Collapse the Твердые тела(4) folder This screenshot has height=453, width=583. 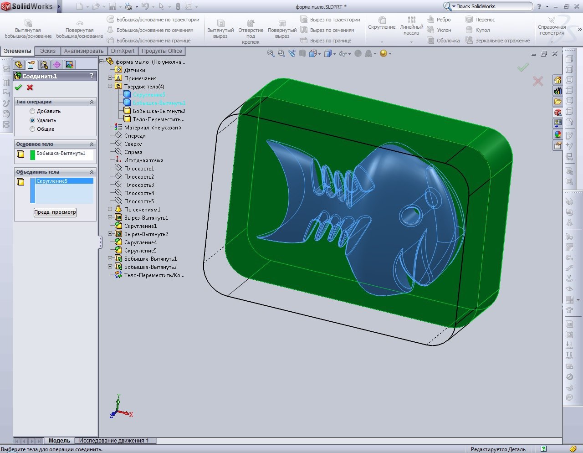click(110, 86)
